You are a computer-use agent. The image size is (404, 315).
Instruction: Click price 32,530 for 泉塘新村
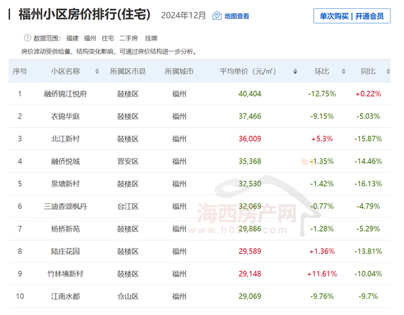[x=250, y=184]
